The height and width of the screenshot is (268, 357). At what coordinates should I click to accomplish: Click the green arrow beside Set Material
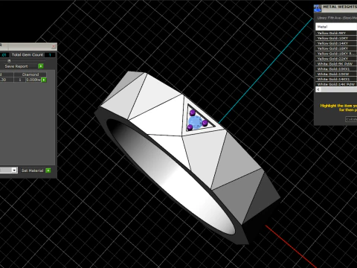pos(48,170)
